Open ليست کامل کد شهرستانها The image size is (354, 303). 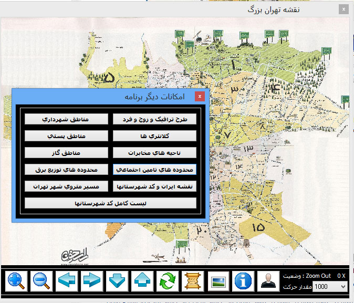pos(110,203)
